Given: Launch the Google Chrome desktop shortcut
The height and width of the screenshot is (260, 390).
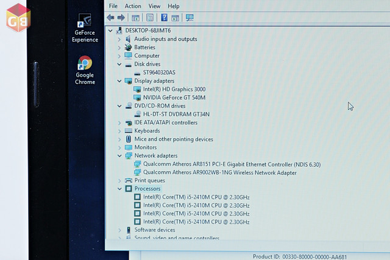Looking at the screenshot, I should point(85,70).
